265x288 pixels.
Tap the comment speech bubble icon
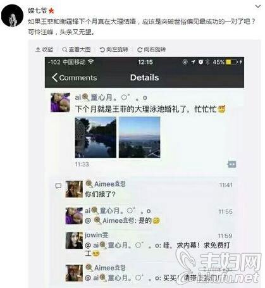(58, 186)
